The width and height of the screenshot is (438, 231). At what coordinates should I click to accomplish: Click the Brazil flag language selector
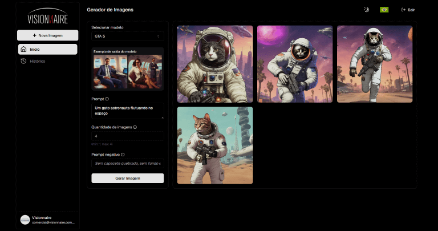[384, 10]
